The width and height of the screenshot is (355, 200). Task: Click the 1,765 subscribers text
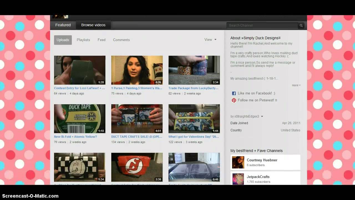point(258,182)
